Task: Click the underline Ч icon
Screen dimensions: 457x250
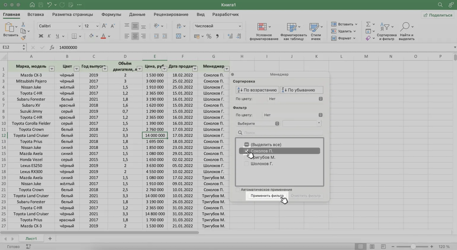Action: tap(57, 36)
